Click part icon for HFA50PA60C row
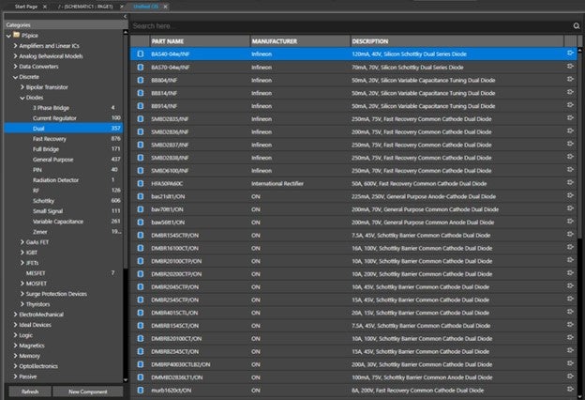This screenshot has width=585, height=400. (x=141, y=183)
